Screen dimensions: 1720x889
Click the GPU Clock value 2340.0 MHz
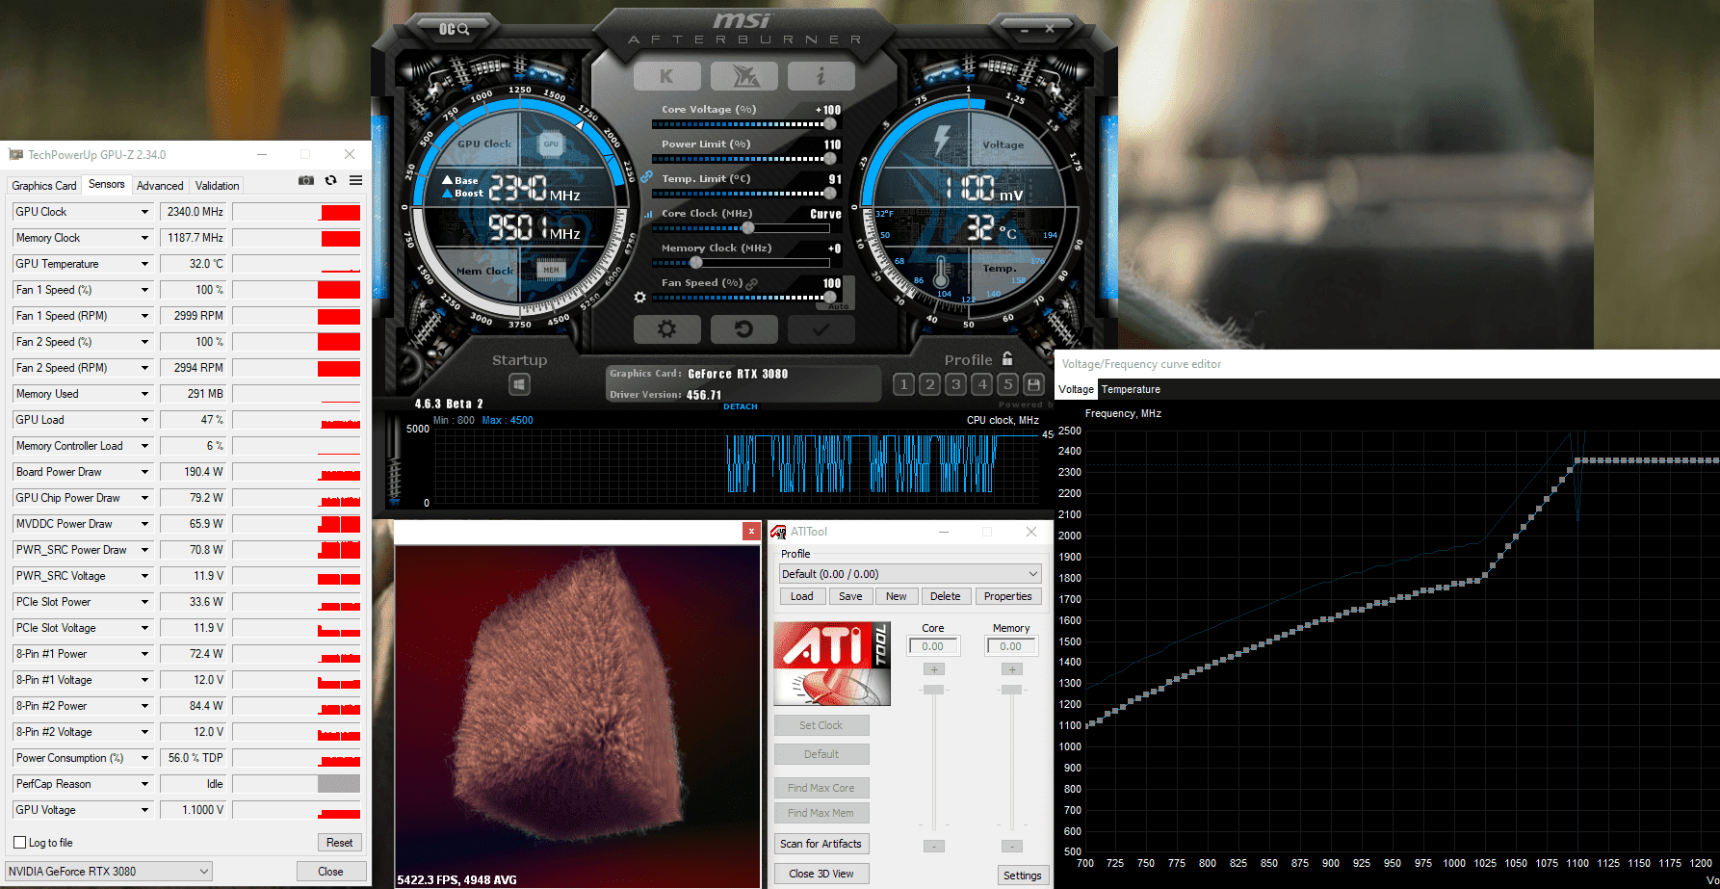[x=193, y=212]
